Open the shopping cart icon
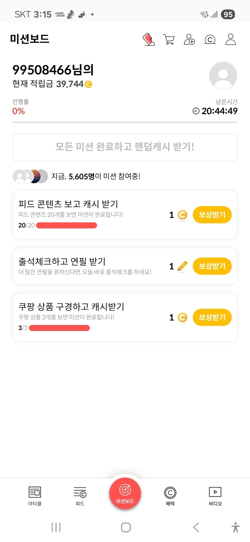Image resolution: width=250 pixels, height=542 pixels. click(169, 39)
